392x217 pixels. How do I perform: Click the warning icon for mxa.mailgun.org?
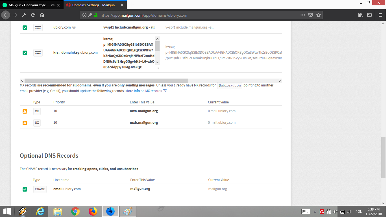click(25, 111)
